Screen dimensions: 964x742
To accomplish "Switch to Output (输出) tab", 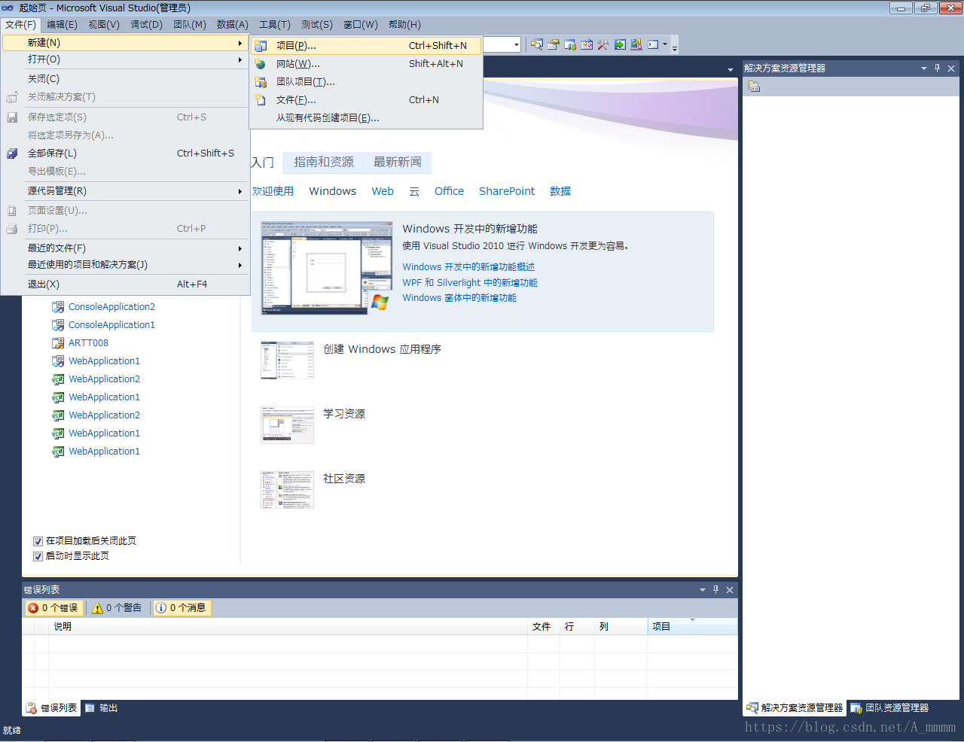I will coord(101,708).
